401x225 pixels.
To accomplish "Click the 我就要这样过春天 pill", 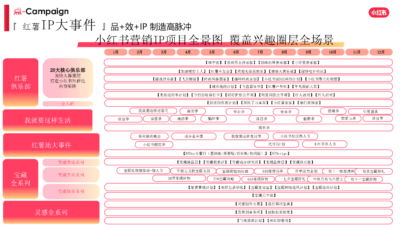I will point(153,111).
